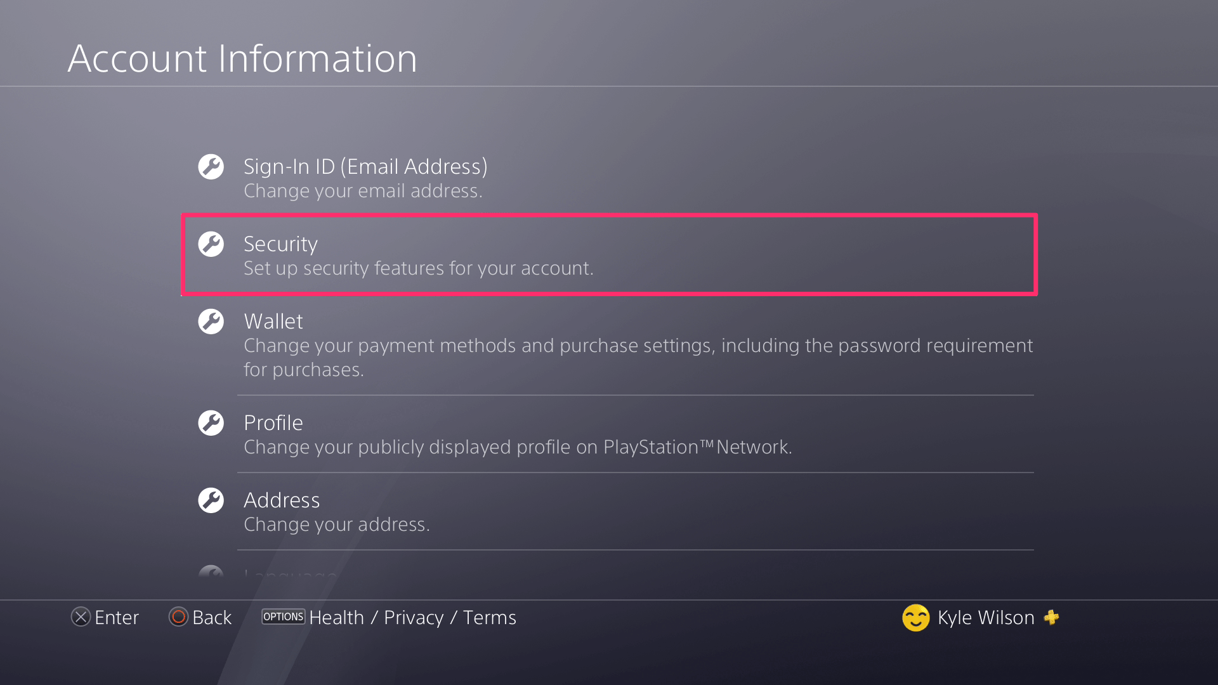The height and width of the screenshot is (685, 1218).
Task: Click the OPTIONS button badge
Action: (283, 616)
